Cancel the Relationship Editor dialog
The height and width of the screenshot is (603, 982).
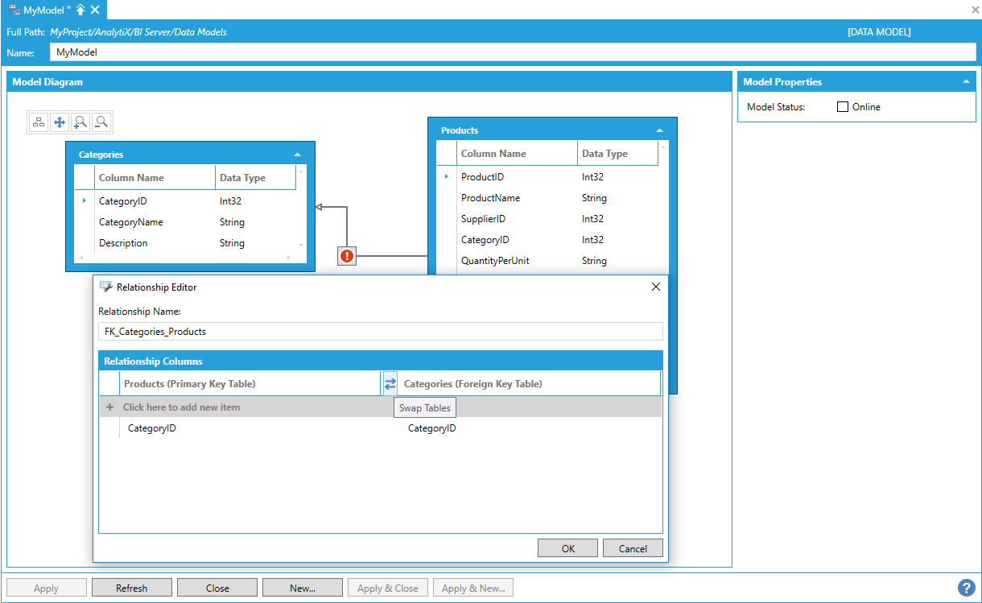(633, 548)
